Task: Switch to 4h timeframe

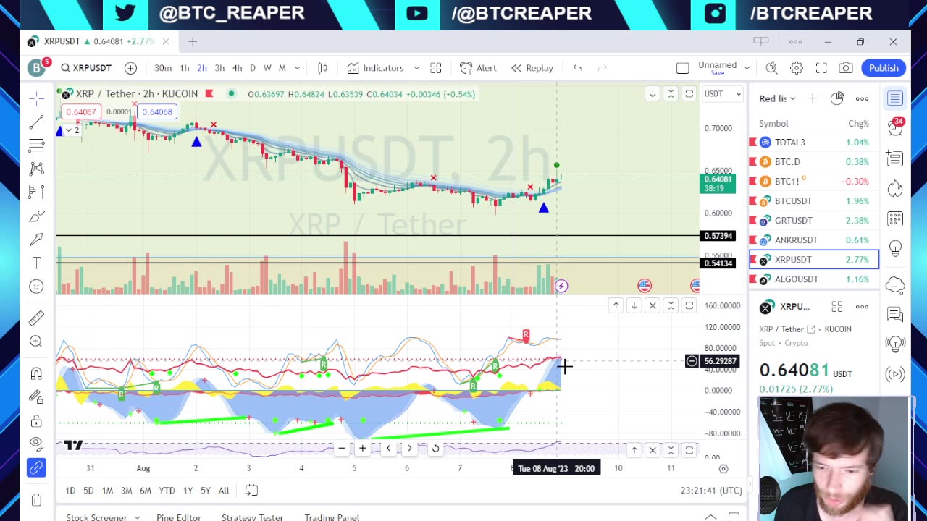Action: (x=237, y=68)
